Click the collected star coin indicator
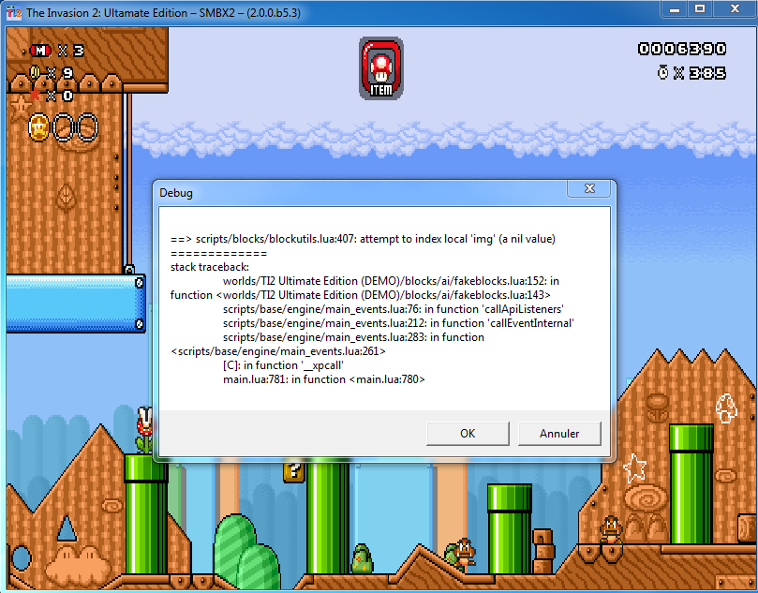Viewport: 758px width, 593px height. tap(38, 127)
